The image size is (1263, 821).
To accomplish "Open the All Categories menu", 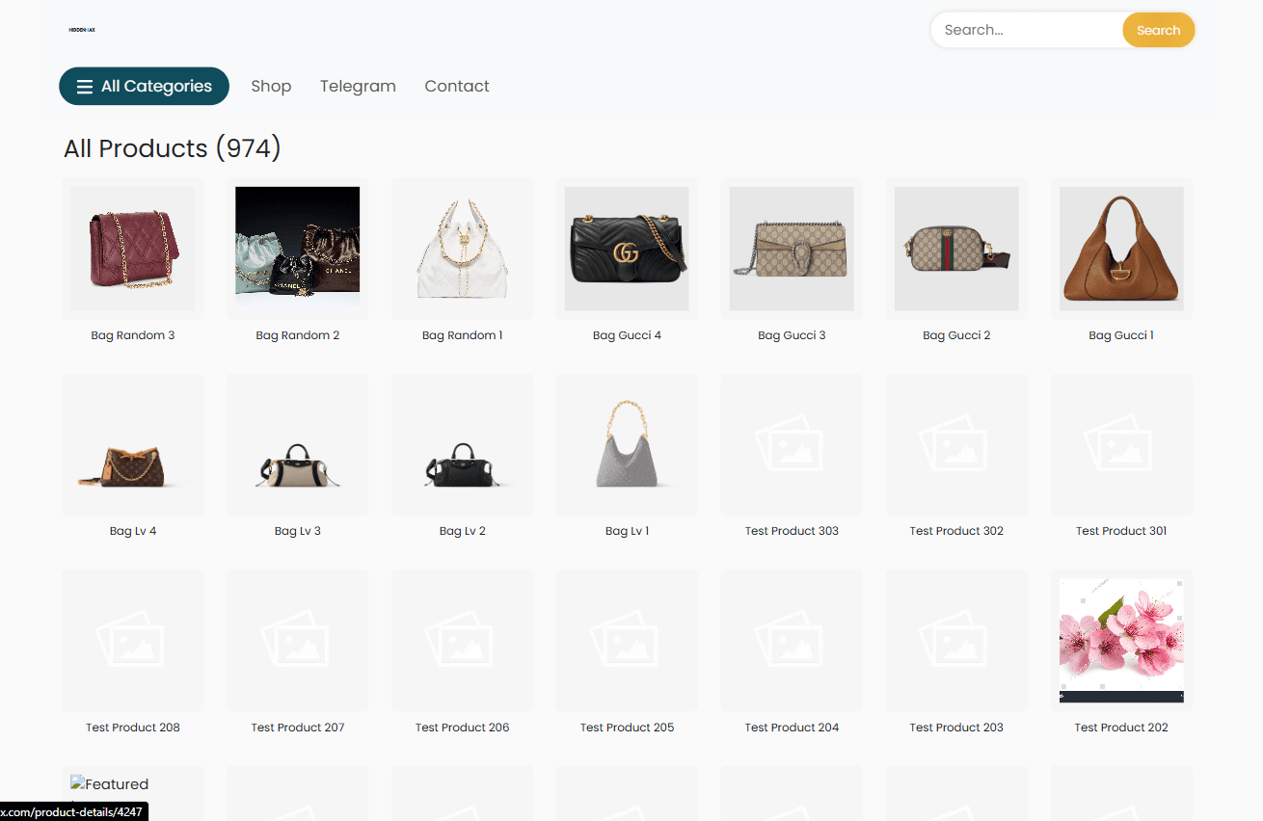I will coord(144,86).
